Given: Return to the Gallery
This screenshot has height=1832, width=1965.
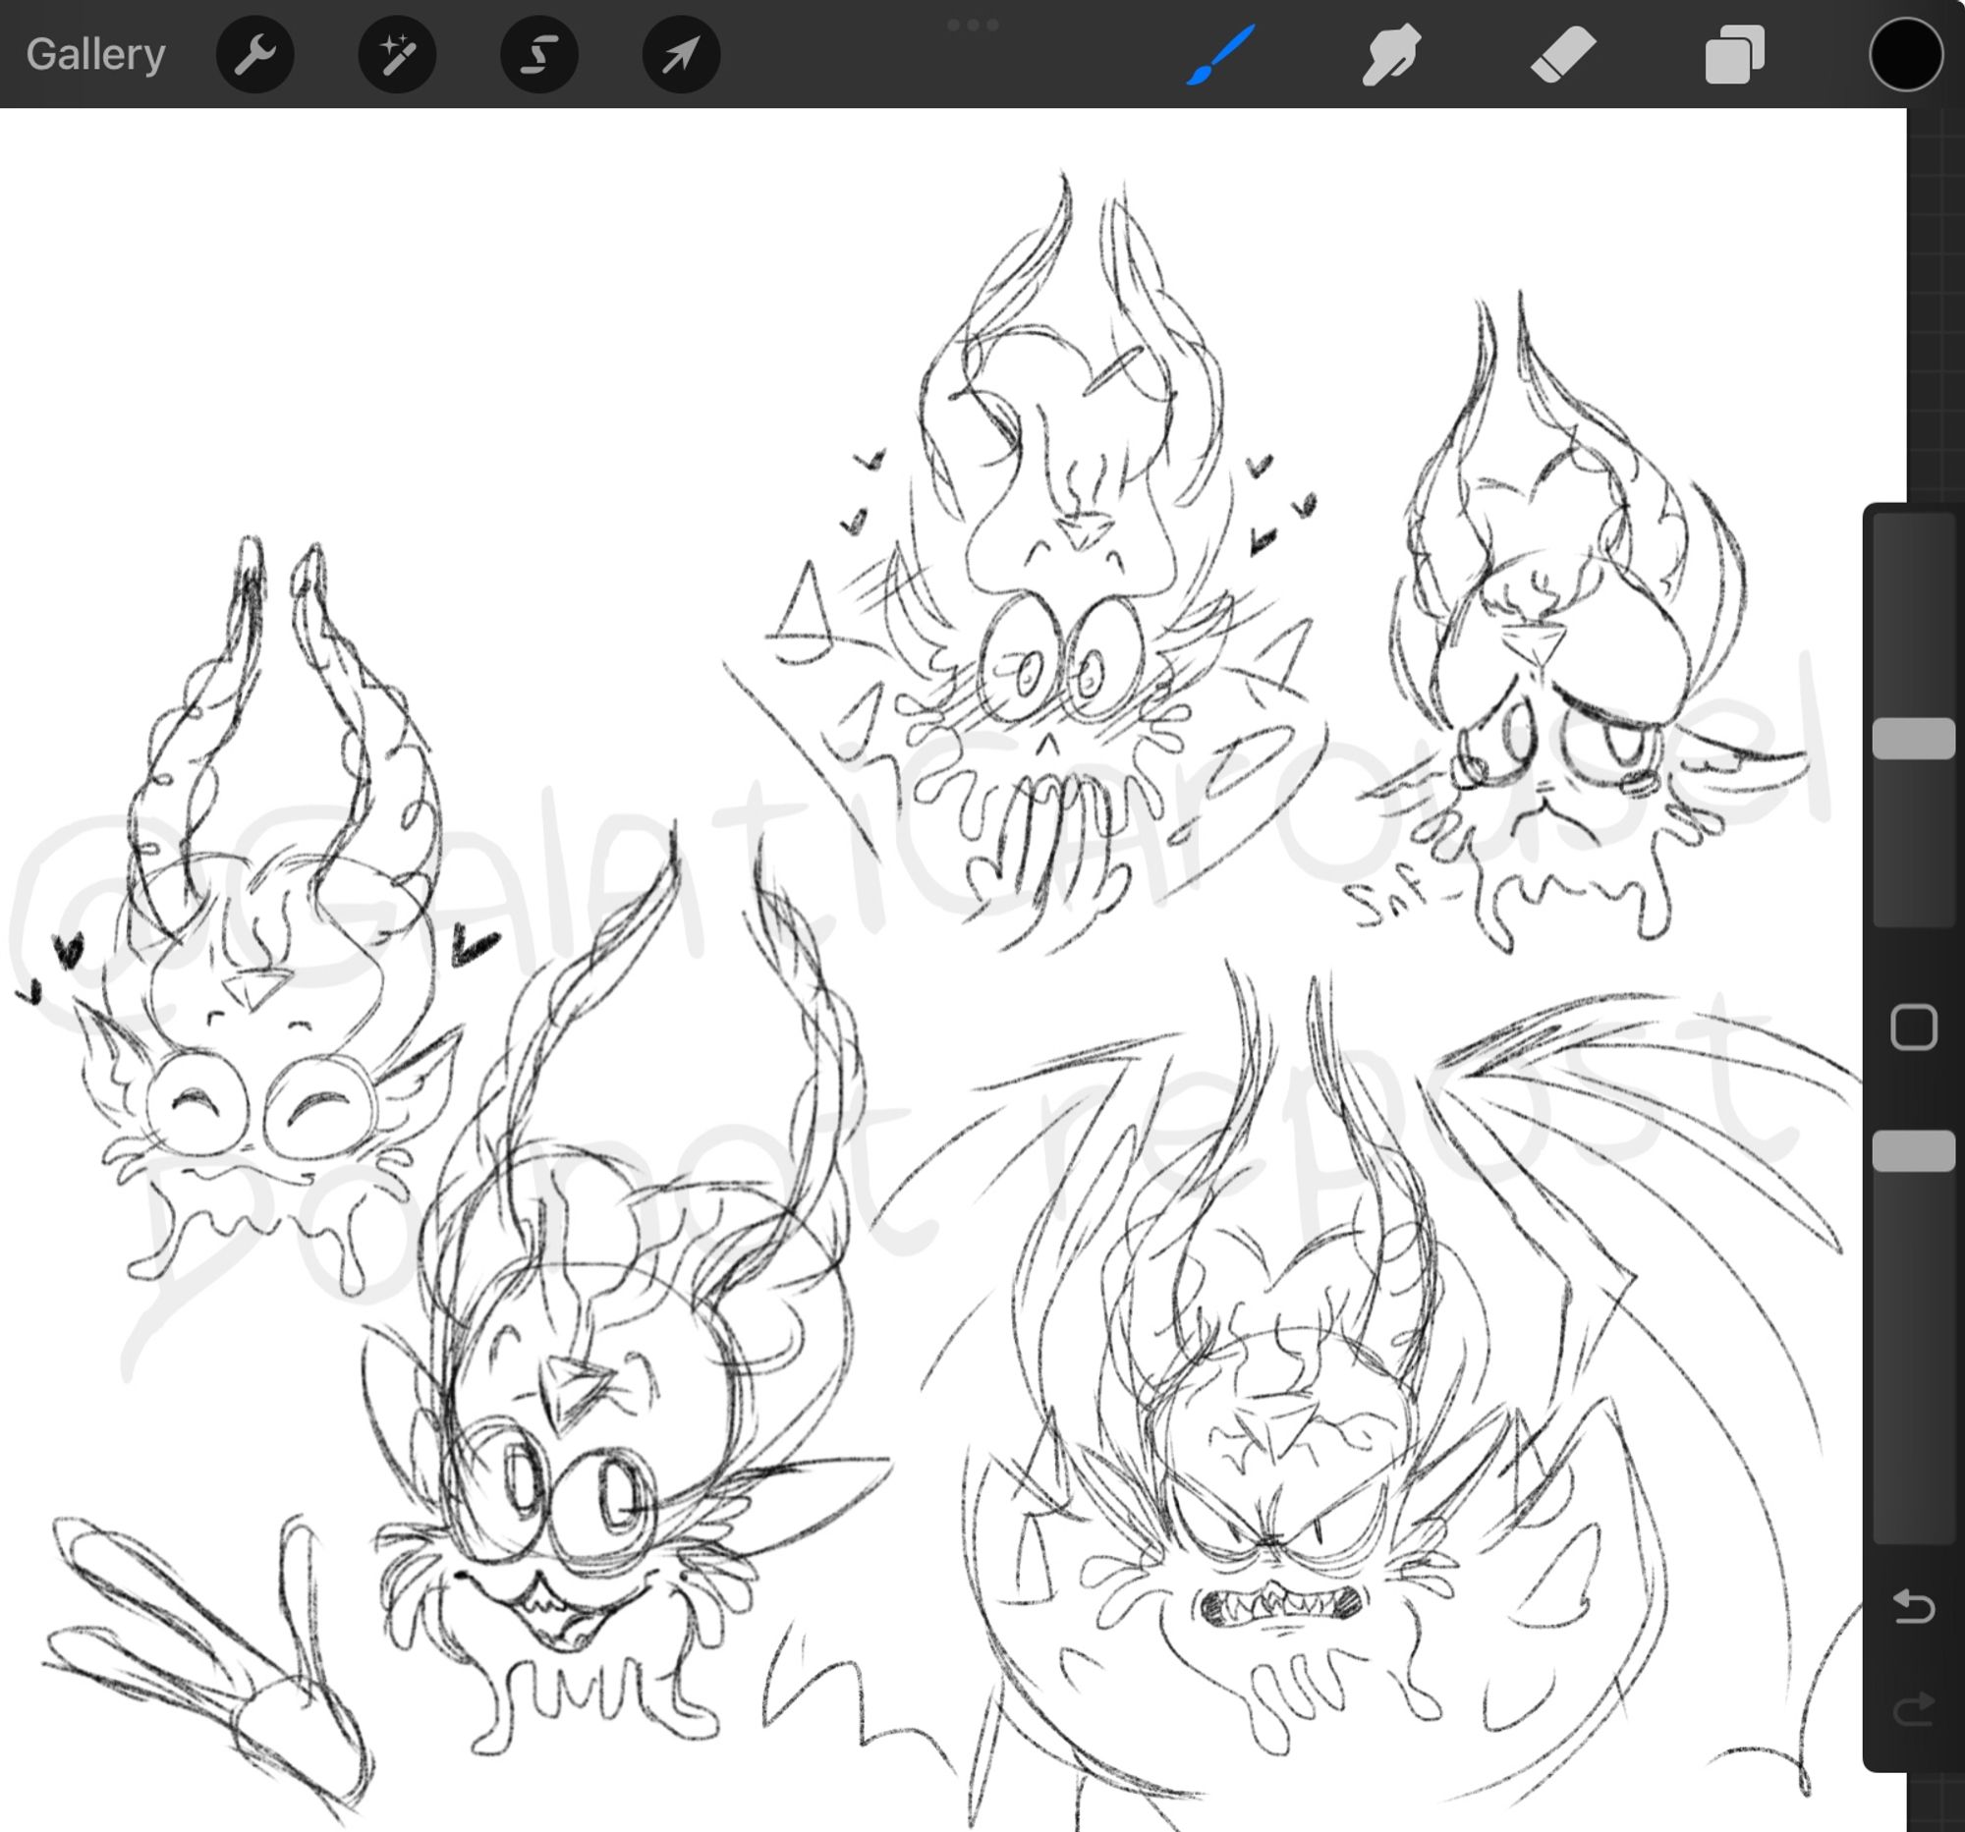Looking at the screenshot, I should [96, 54].
